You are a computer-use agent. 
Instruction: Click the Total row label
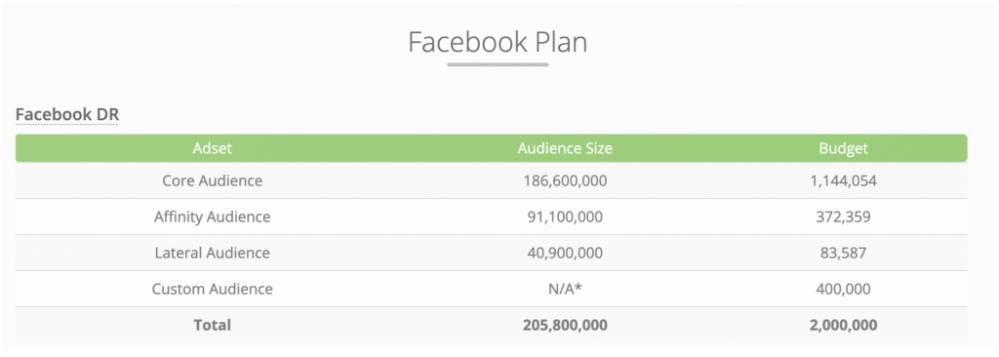(x=212, y=325)
